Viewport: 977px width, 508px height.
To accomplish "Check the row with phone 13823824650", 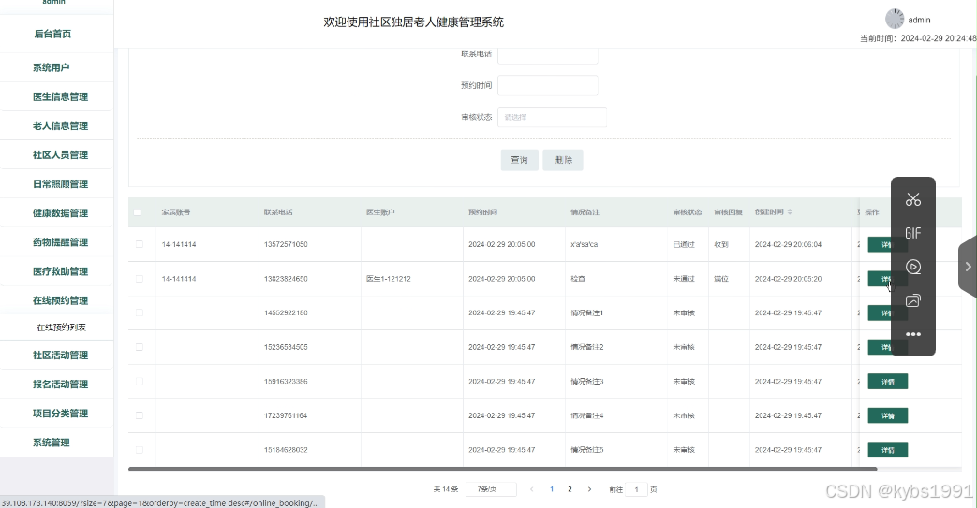I will pos(140,279).
